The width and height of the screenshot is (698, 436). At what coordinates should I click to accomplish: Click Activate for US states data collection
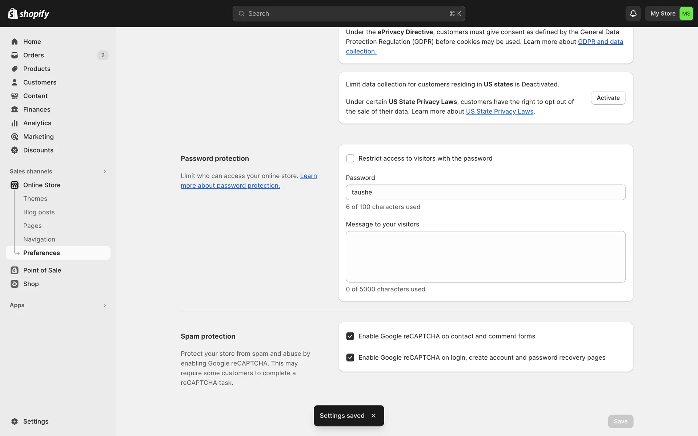pos(608,98)
